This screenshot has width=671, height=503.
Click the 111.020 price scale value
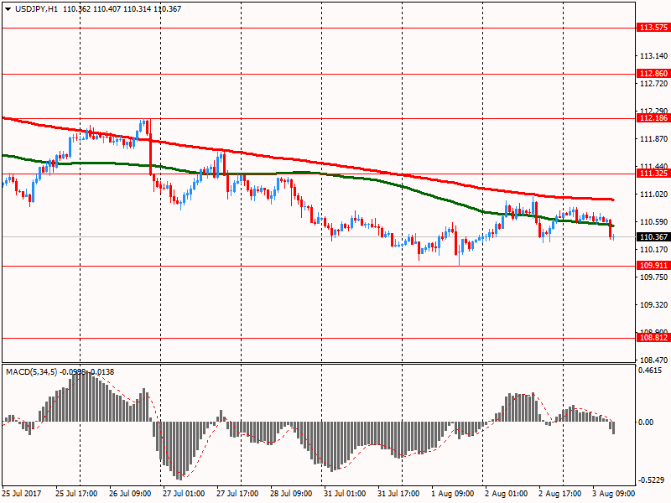click(653, 194)
